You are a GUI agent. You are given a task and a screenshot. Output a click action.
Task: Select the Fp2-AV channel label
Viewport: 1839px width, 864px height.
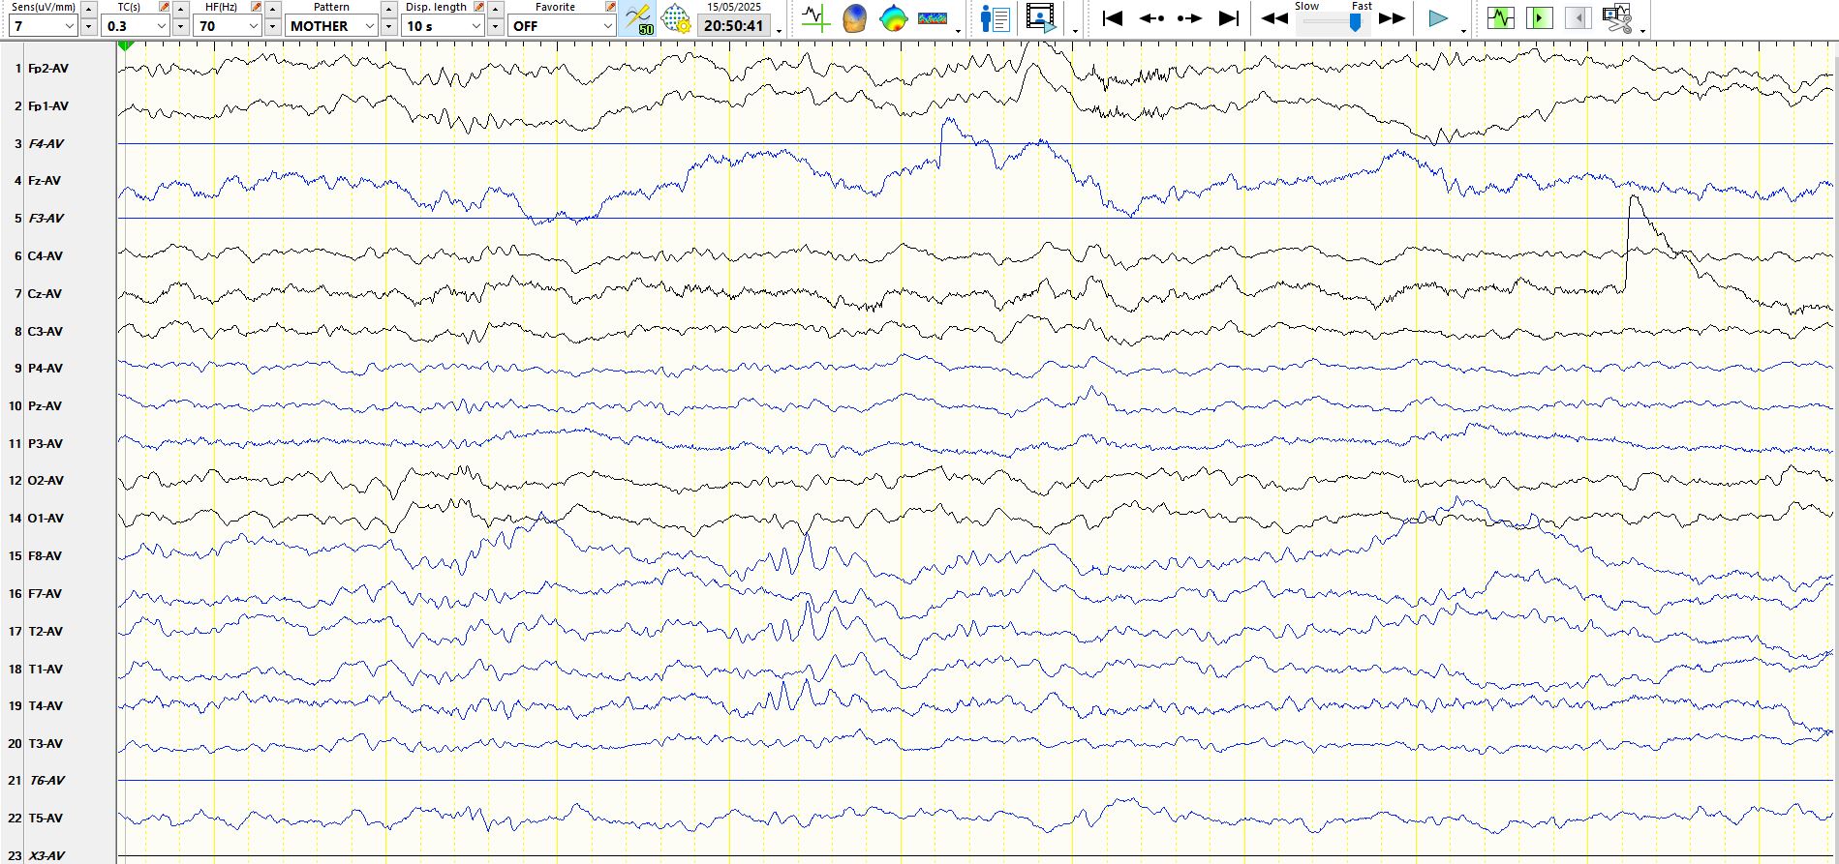pos(47,69)
